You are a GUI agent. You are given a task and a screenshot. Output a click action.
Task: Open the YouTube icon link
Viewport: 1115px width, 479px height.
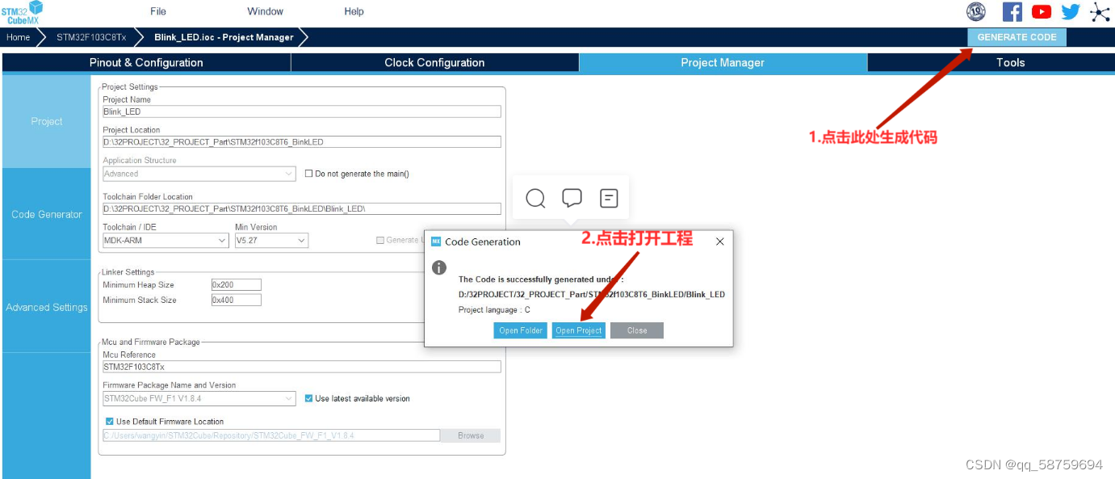[1042, 11]
